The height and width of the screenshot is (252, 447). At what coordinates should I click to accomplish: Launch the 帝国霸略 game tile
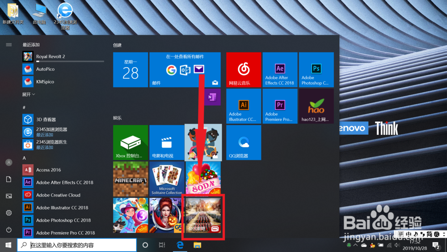(x=203, y=215)
